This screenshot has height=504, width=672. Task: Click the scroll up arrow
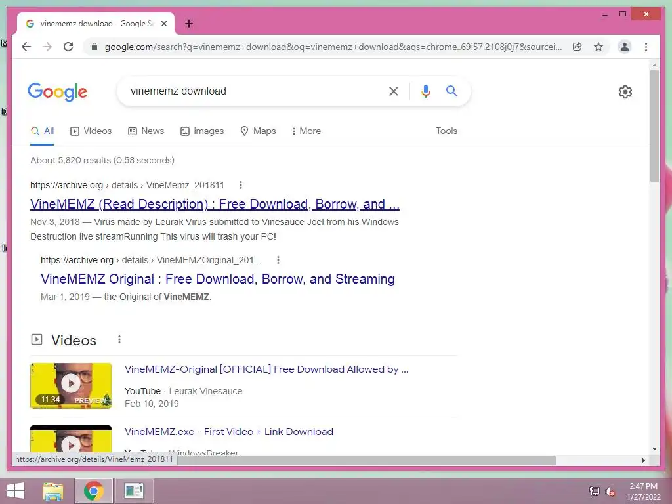(x=654, y=65)
